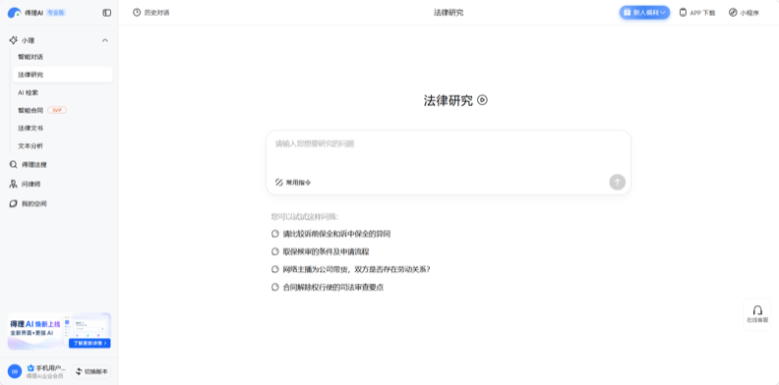Image resolution: width=779 pixels, height=385 pixels.
Task: Click the 得理法搜 search icon
Action: [14, 164]
